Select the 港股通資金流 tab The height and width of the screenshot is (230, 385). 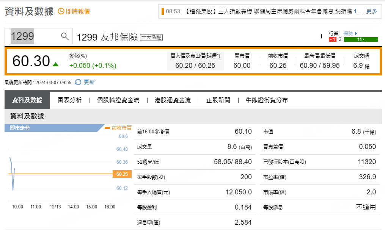(173, 100)
